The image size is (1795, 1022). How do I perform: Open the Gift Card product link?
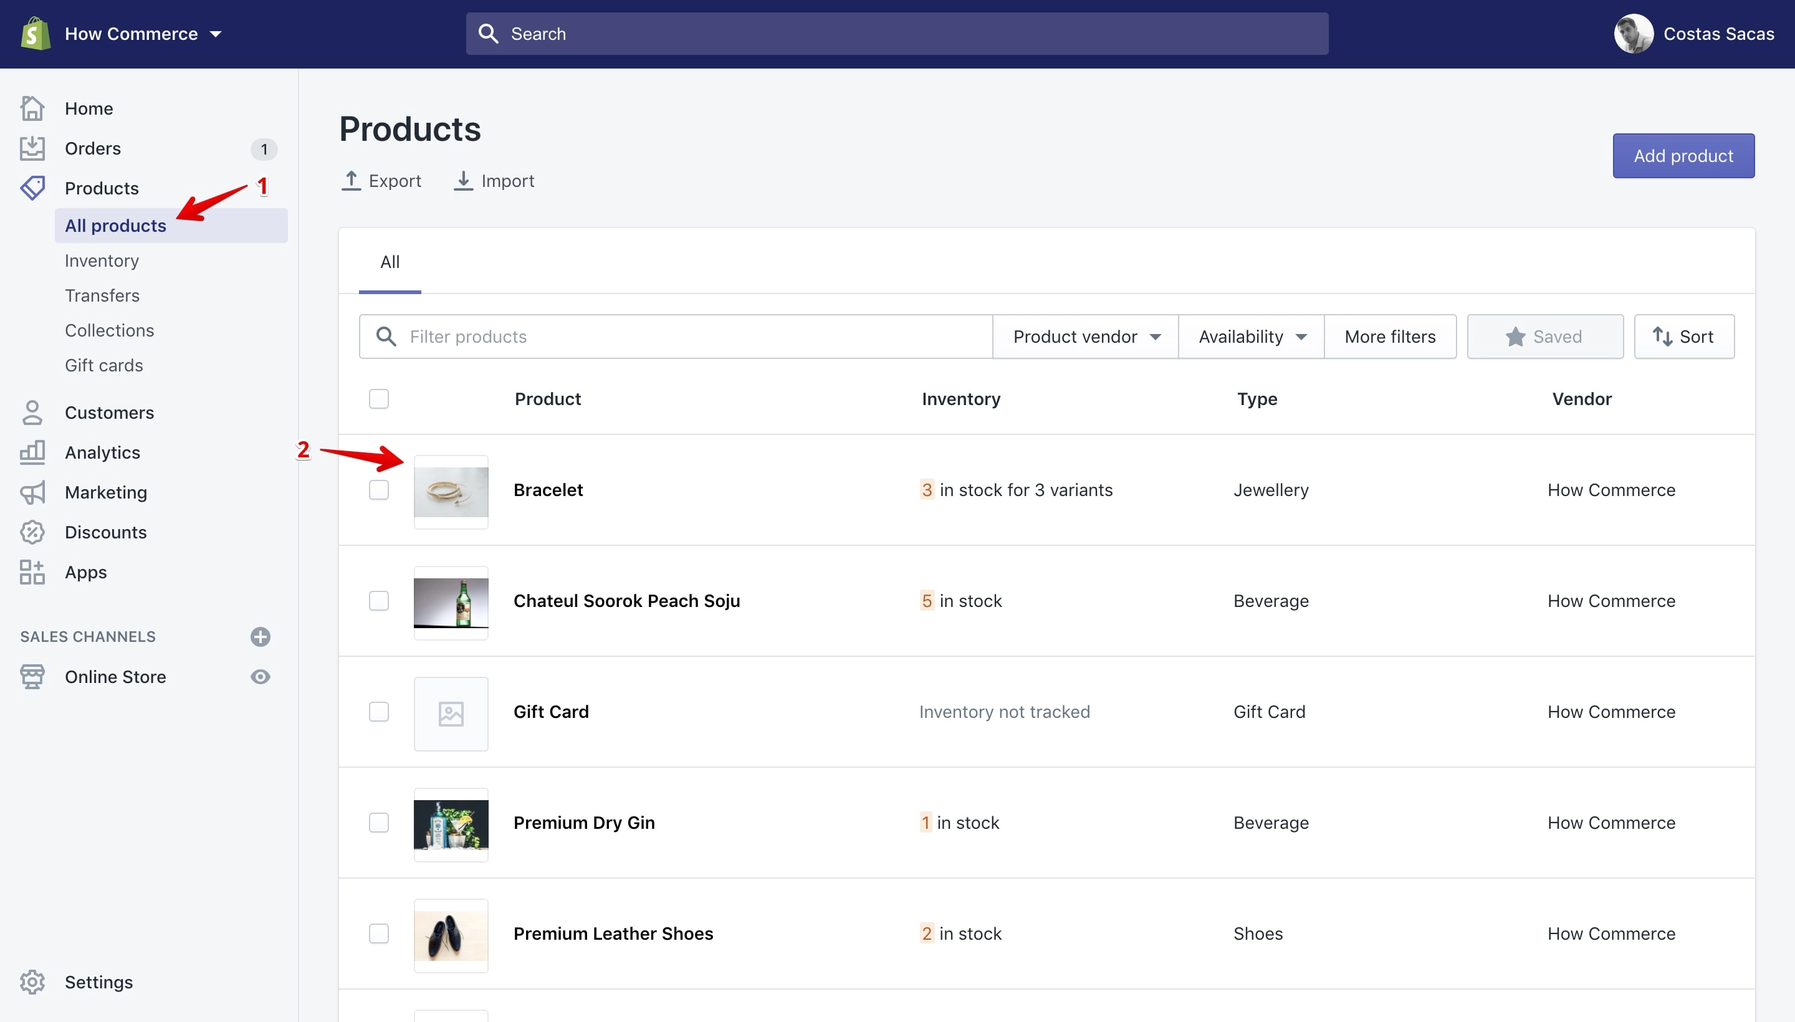tap(551, 712)
